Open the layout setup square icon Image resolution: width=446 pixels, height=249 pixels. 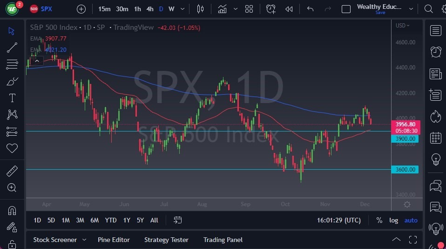(346, 9)
